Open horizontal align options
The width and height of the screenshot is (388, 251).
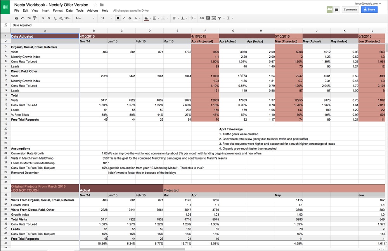(174, 18)
